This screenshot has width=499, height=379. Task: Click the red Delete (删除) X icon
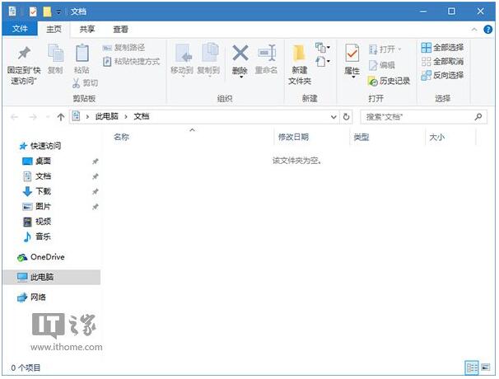(240, 53)
